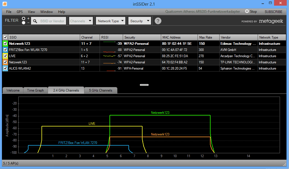Viewport: 289px width, 169px height.
Task: Click the SUBSCRIBE link
Action: pos(273,12)
